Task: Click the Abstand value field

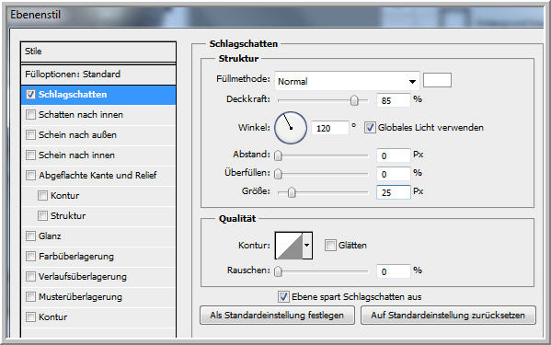Action: coord(393,155)
